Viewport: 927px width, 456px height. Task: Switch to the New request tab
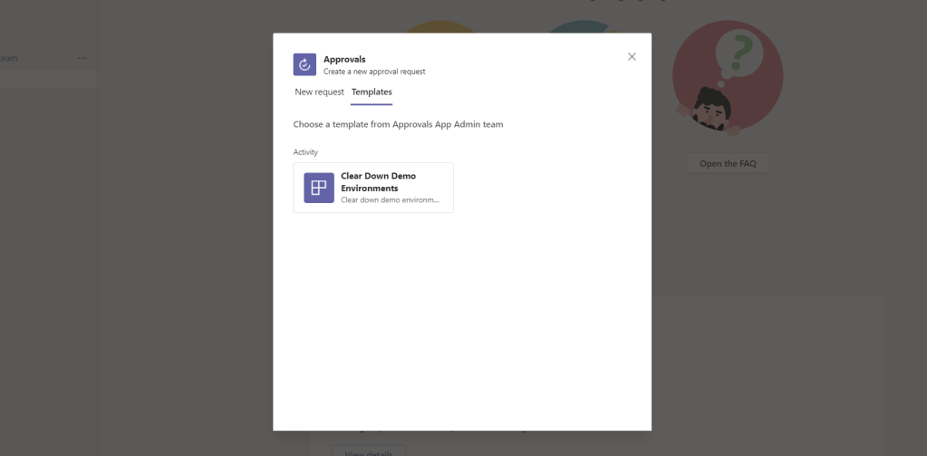coord(319,92)
